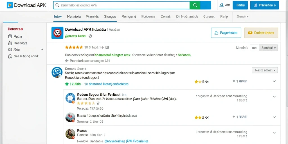This screenshot has width=288, height=144.
Task: Select the Slonges tab
Action: (x=110, y=17)
